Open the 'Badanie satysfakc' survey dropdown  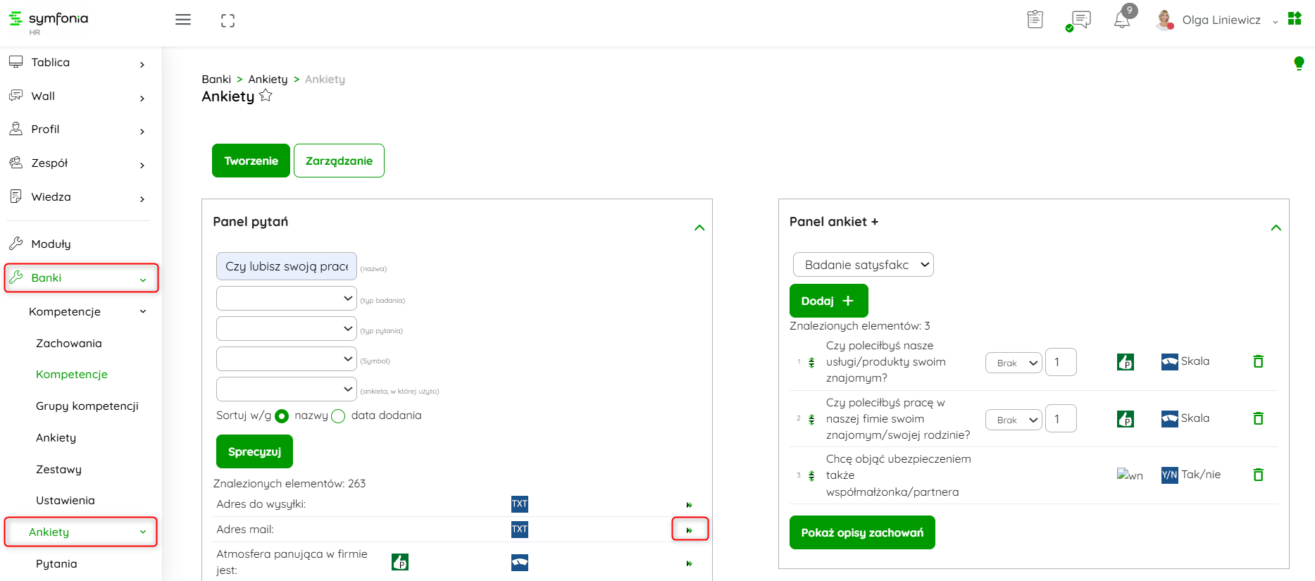coord(863,265)
